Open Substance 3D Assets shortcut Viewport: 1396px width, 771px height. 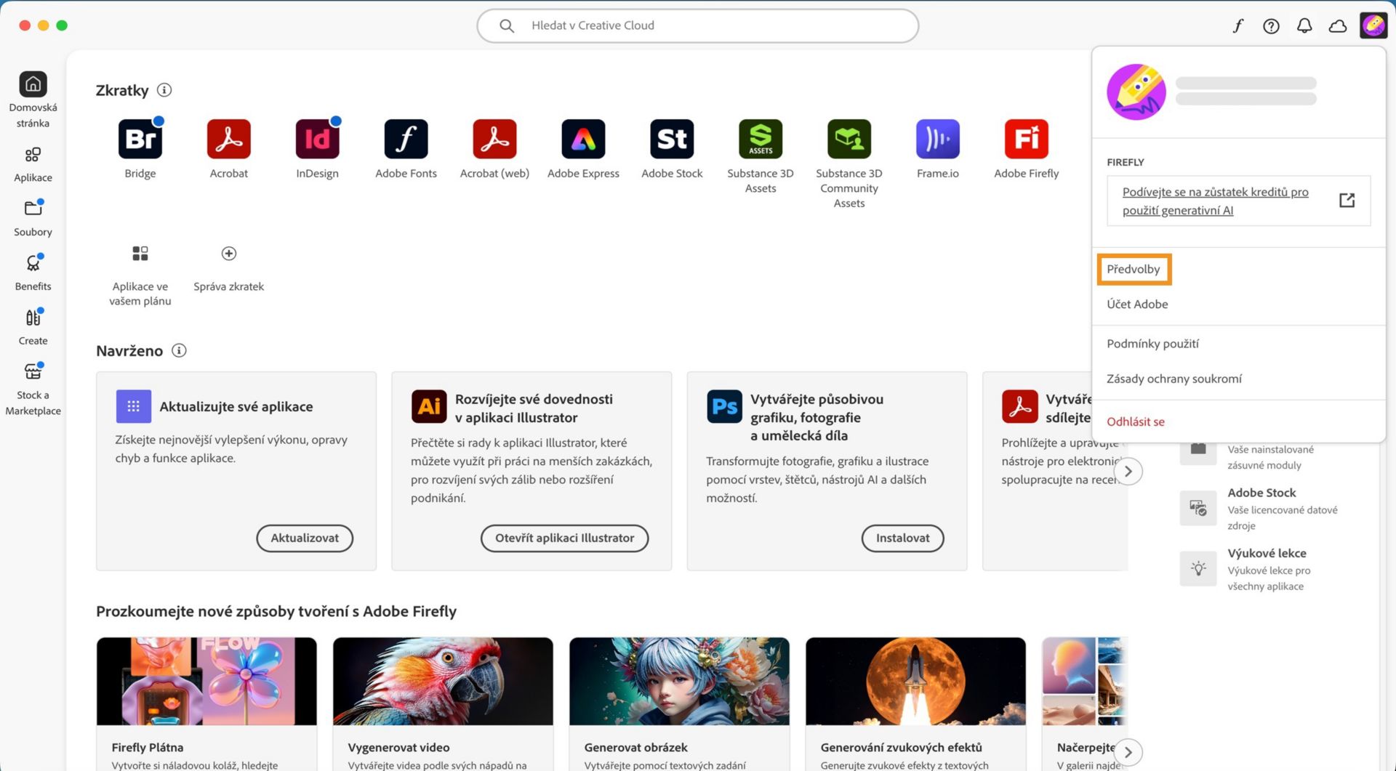click(x=760, y=139)
